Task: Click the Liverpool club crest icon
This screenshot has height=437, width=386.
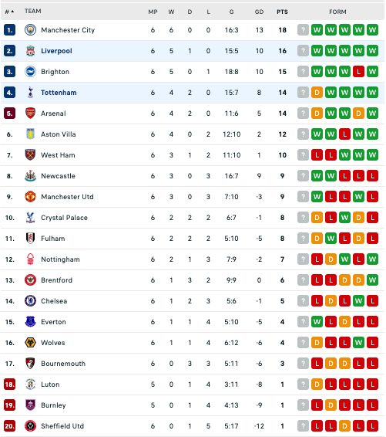Action: point(30,51)
